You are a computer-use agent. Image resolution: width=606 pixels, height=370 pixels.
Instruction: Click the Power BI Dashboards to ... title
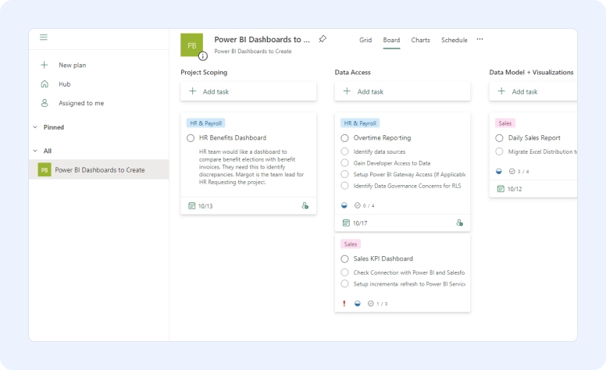[x=262, y=39]
